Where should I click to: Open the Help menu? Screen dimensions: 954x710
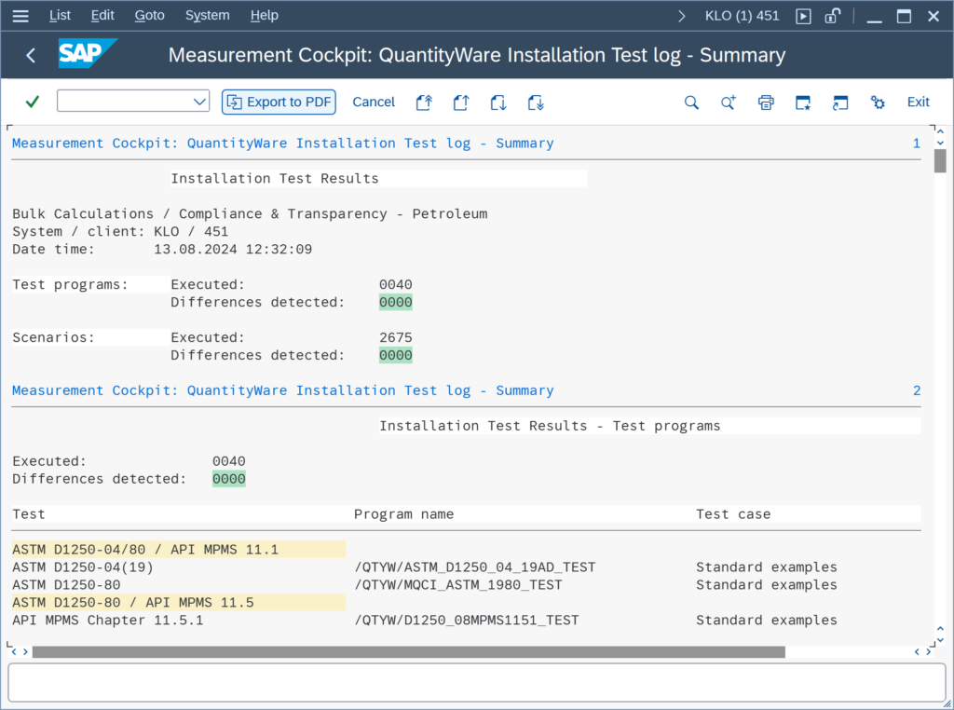coord(264,15)
